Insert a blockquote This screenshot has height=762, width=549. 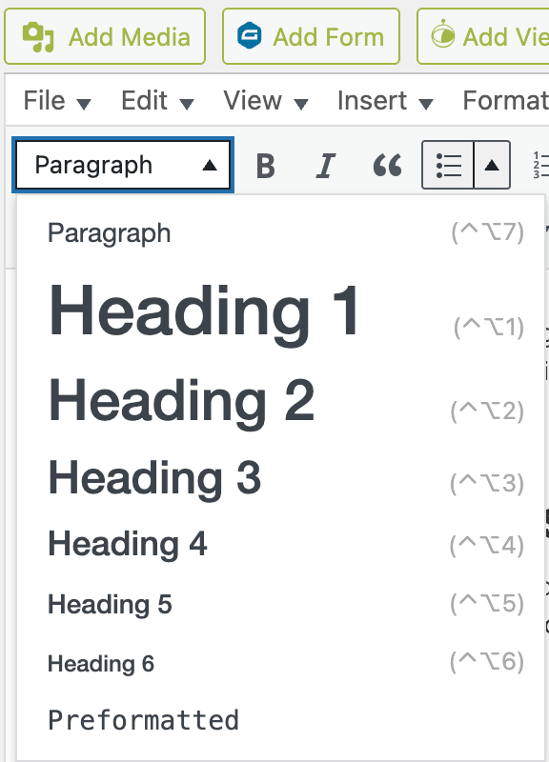(x=385, y=164)
